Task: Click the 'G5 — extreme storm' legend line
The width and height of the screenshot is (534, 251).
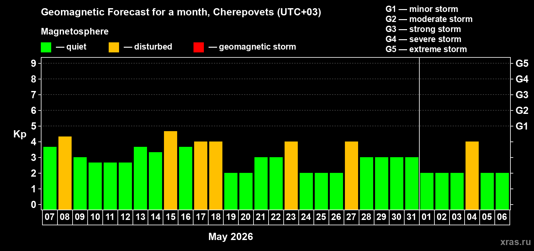Action: tap(426, 49)
